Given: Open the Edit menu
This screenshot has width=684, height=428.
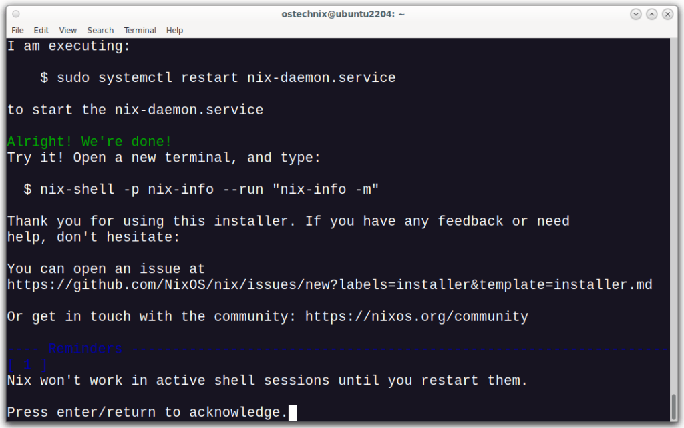Looking at the screenshot, I should (x=41, y=30).
